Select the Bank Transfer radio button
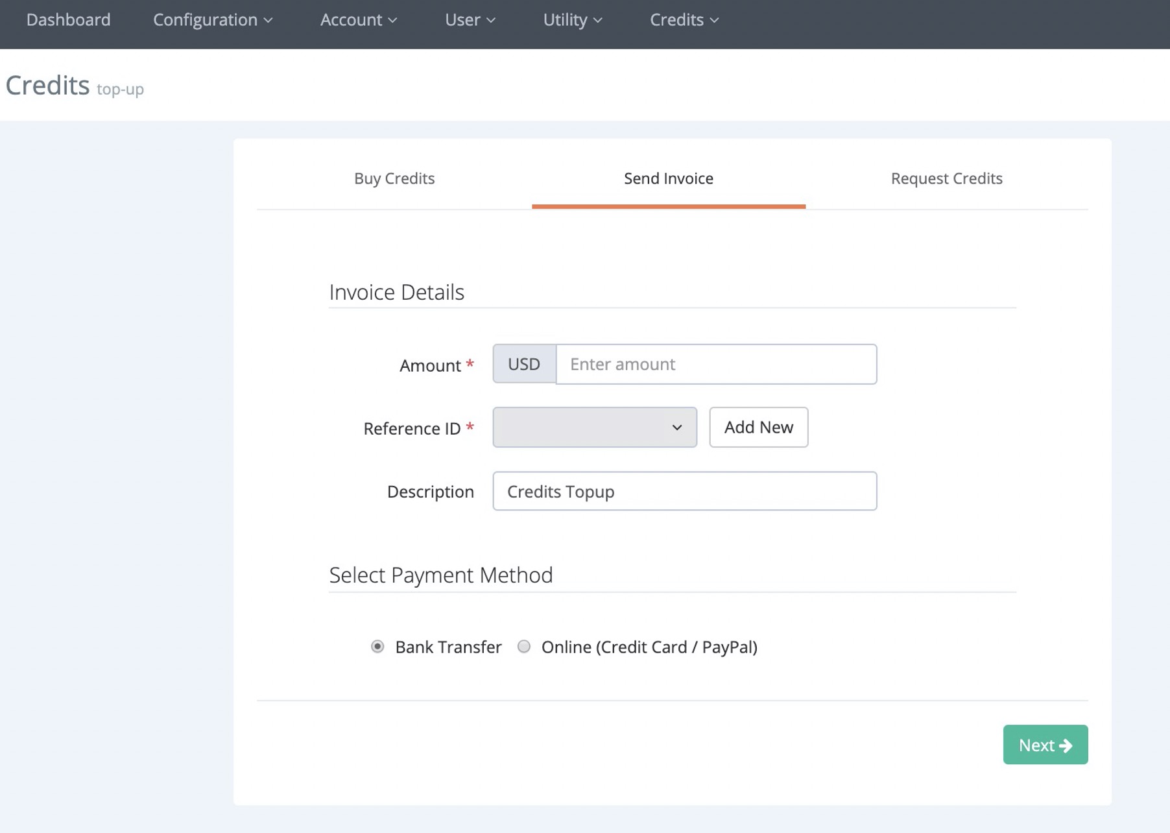Screen dimensions: 1170x833 click(377, 647)
